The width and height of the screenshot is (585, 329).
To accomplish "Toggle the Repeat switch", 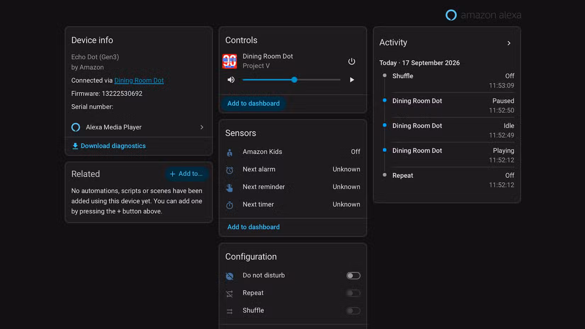I will [x=353, y=293].
